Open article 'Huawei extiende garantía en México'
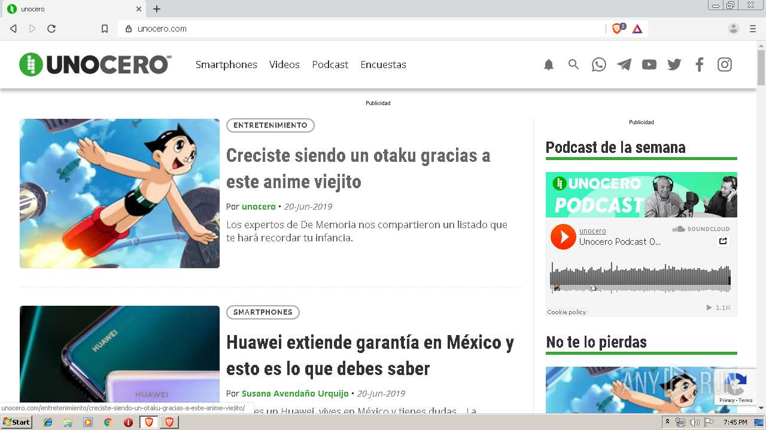 pyautogui.click(x=370, y=355)
